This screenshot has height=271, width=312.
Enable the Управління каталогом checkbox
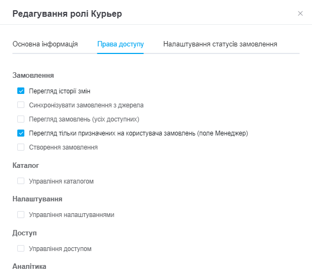tap(21, 181)
